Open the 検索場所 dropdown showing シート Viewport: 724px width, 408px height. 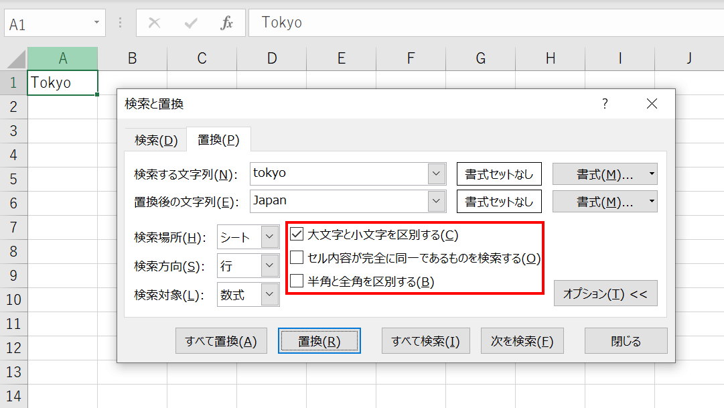click(269, 237)
